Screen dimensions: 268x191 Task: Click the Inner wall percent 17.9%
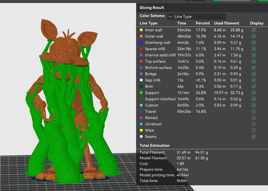[201, 30]
